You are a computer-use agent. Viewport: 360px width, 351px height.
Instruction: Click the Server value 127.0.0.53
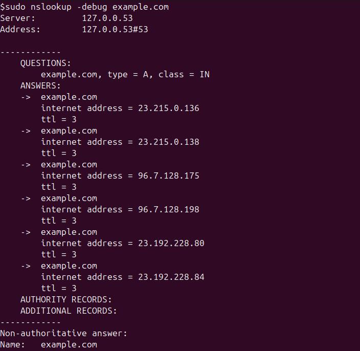point(107,18)
